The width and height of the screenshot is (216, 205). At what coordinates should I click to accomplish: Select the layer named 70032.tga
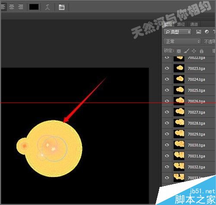click(x=197, y=167)
